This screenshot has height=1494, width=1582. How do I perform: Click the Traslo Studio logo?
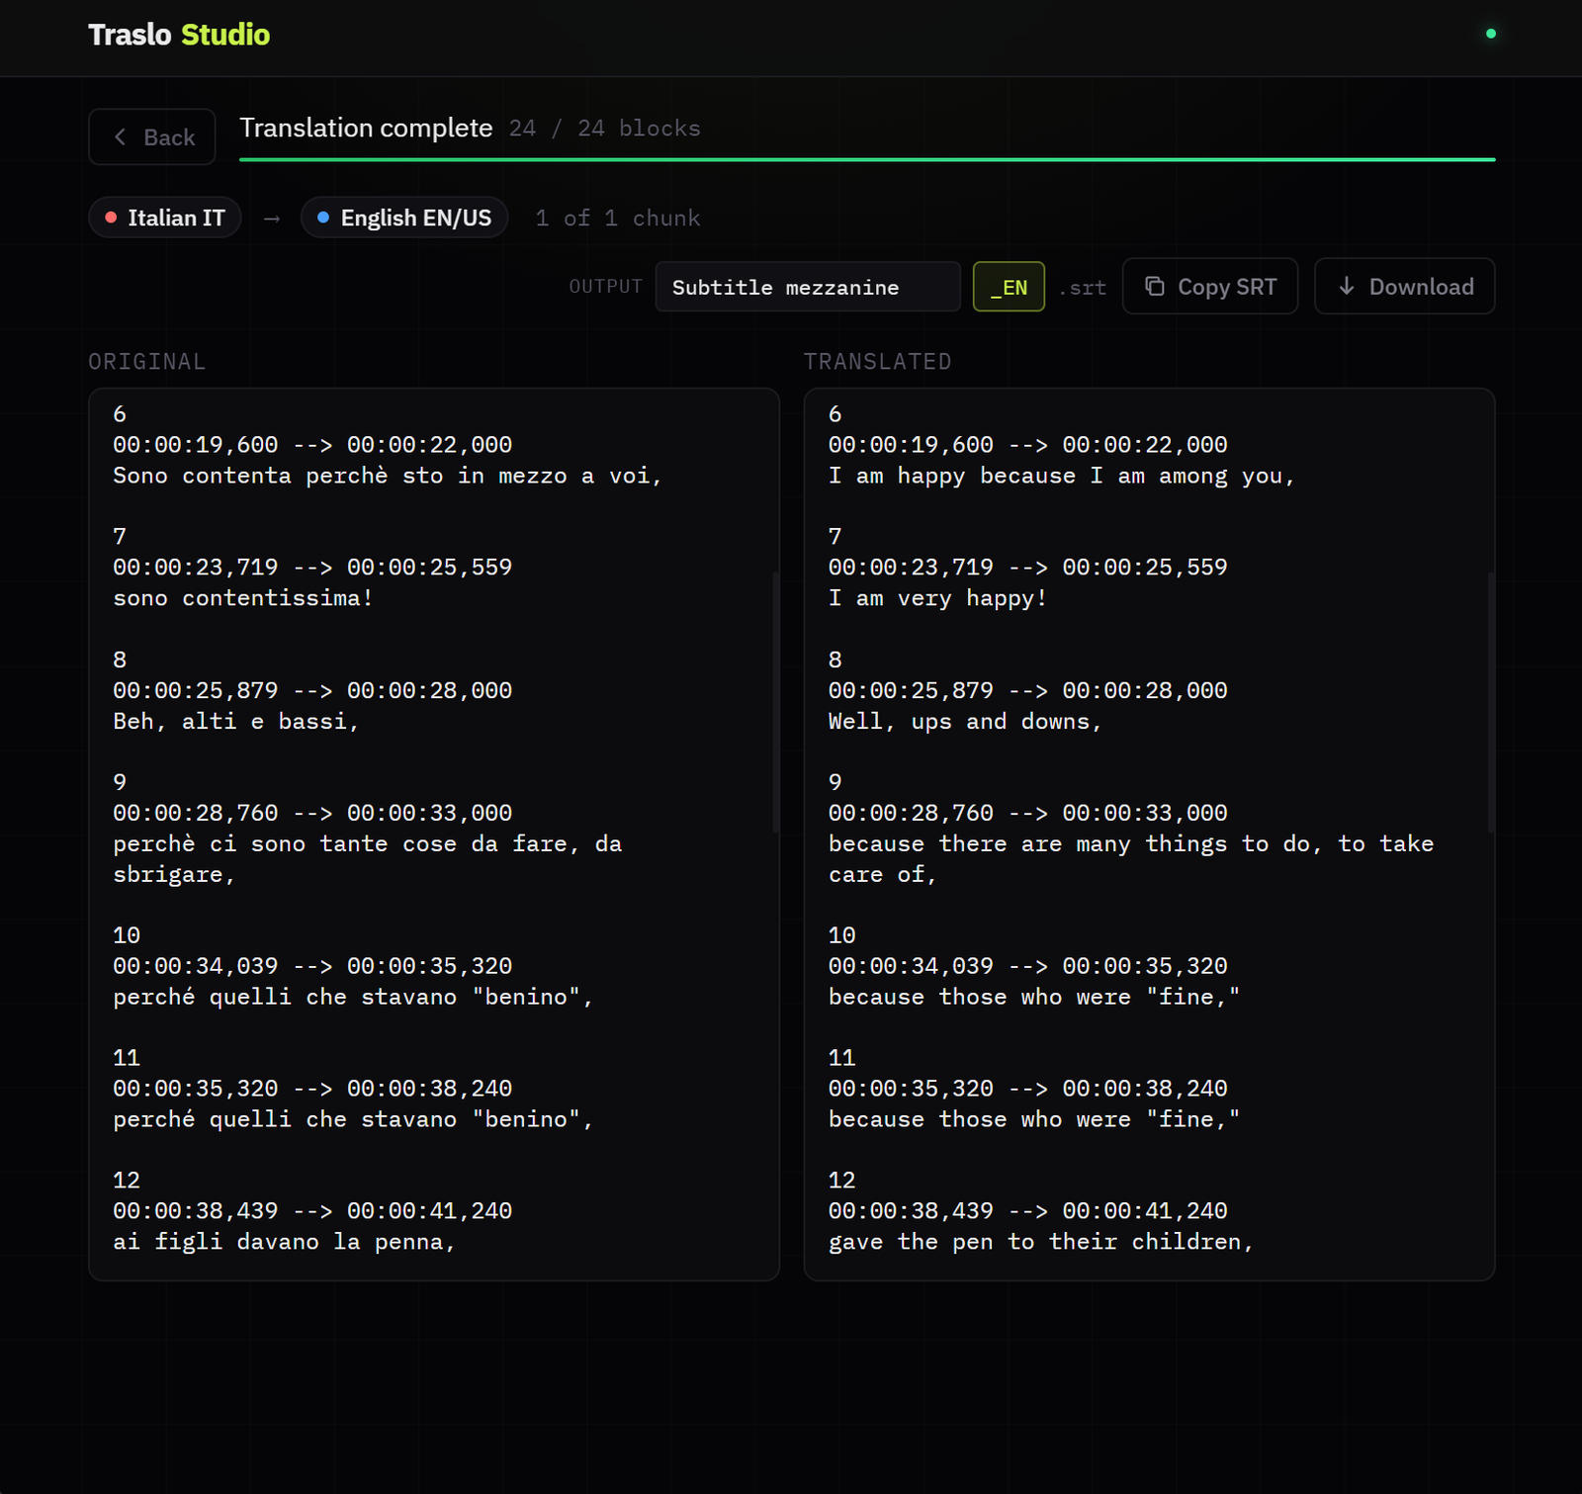179,35
